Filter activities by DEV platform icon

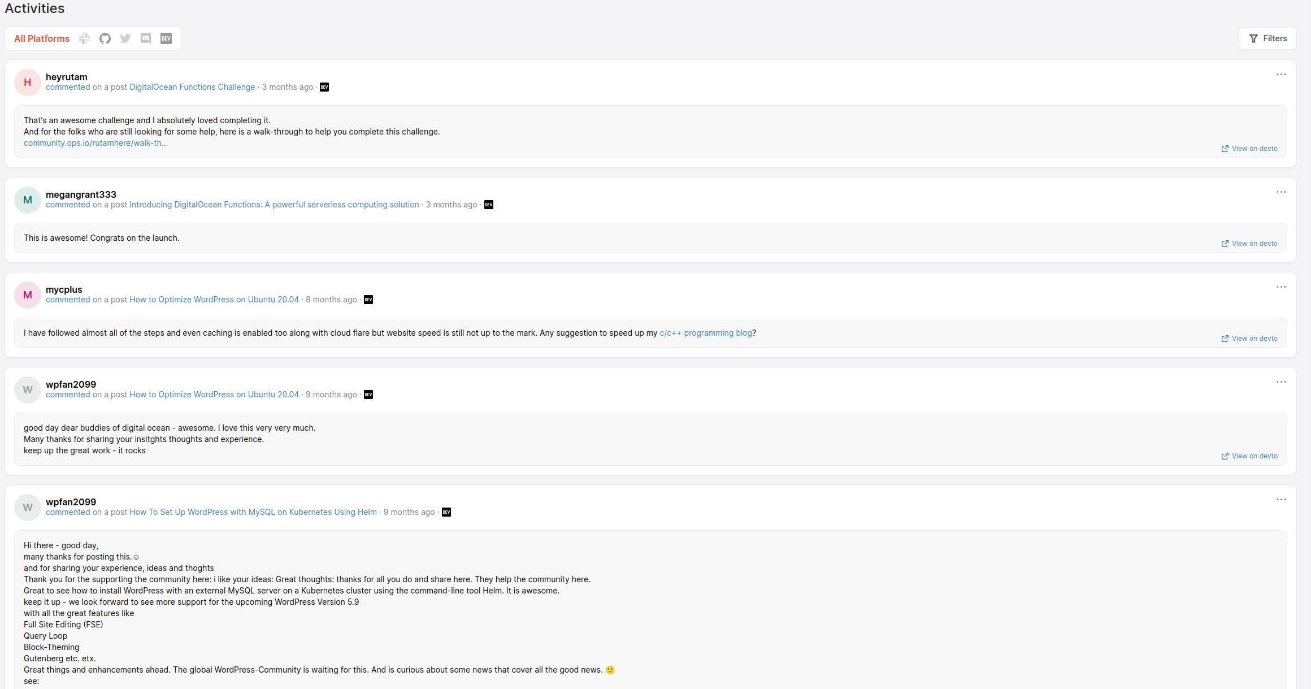pyautogui.click(x=166, y=38)
